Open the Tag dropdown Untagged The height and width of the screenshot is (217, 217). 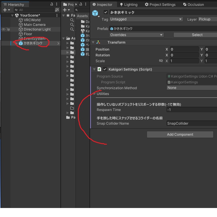pos(146,19)
